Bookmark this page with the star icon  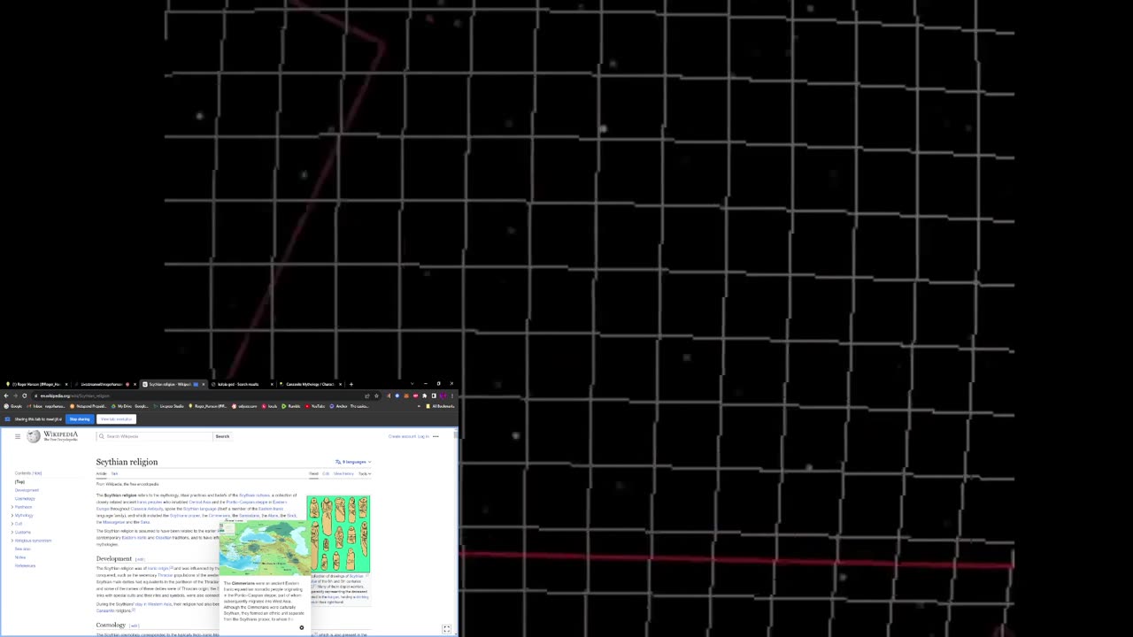coord(377,395)
